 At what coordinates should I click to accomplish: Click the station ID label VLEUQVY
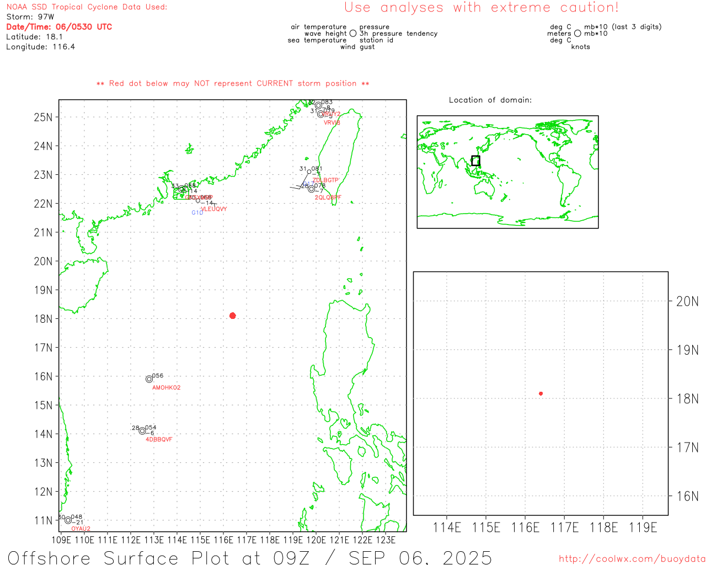(214, 209)
